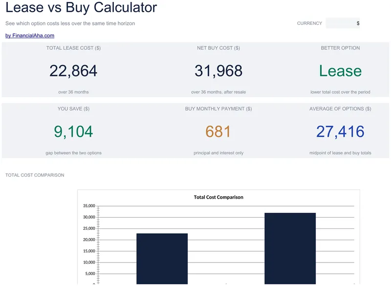Click the AVERAGE OF OPTIONS ($) heading

(340, 109)
